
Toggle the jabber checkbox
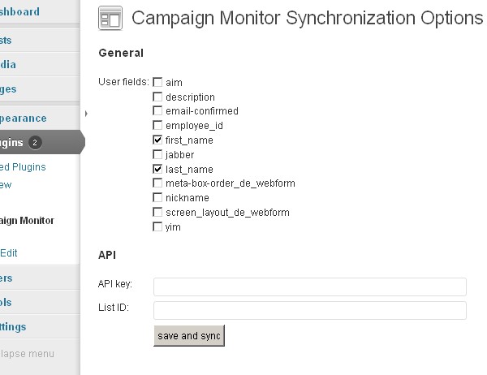pos(157,155)
